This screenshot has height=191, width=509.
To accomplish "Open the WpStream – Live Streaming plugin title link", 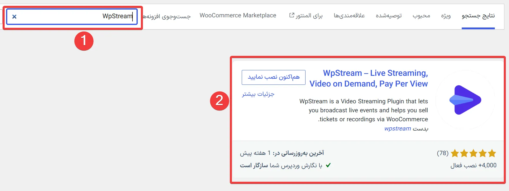I will (x=369, y=78).
